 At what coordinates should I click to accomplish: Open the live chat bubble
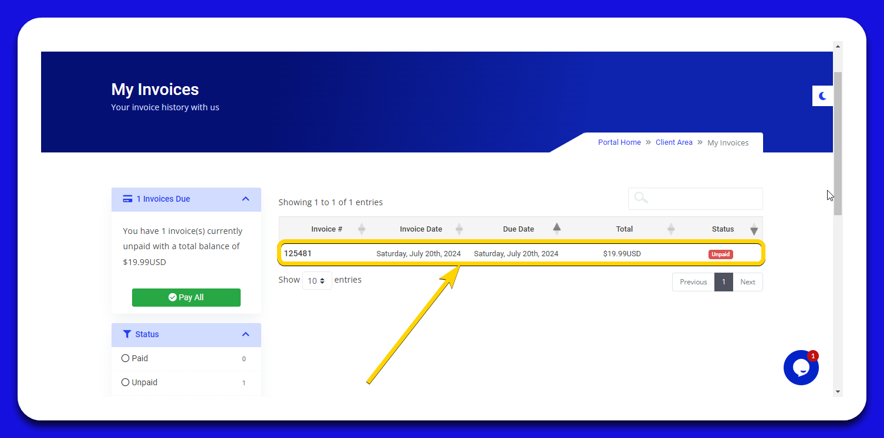click(x=801, y=368)
